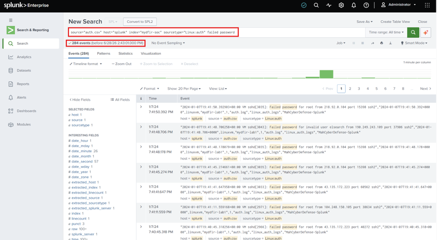The height and width of the screenshot is (240, 437).
Task: Select the tall green timeline bar
Action: (x=326, y=74)
